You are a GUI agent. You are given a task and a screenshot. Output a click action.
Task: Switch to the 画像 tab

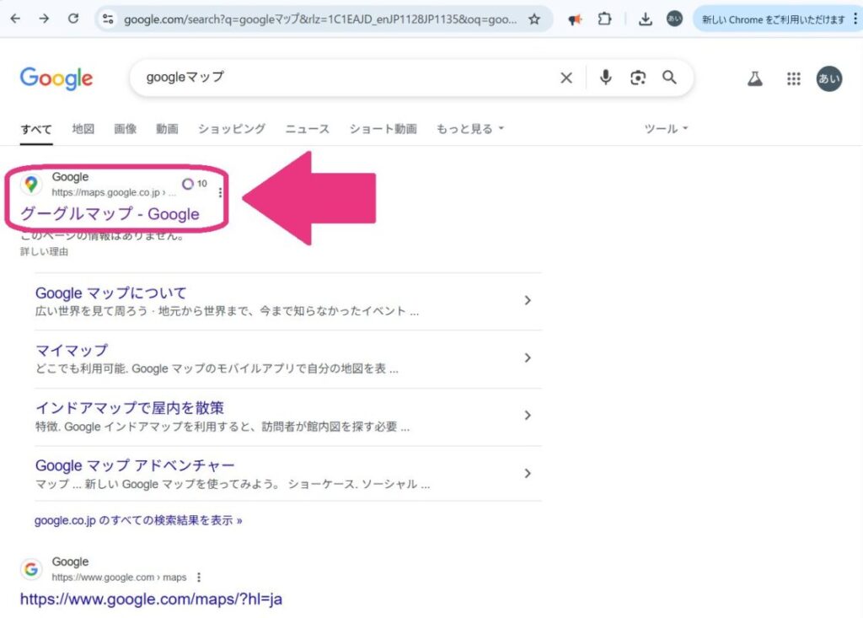(x=125, y=129)
